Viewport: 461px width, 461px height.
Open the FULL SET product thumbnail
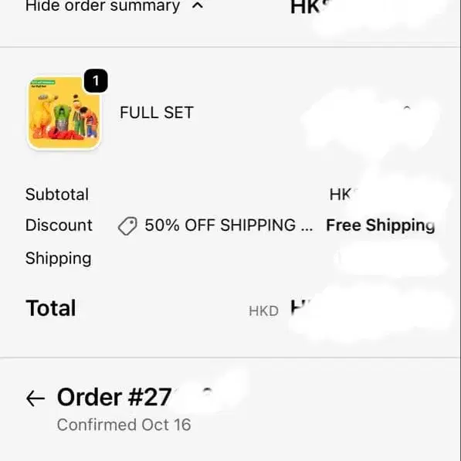click(64, 113)
